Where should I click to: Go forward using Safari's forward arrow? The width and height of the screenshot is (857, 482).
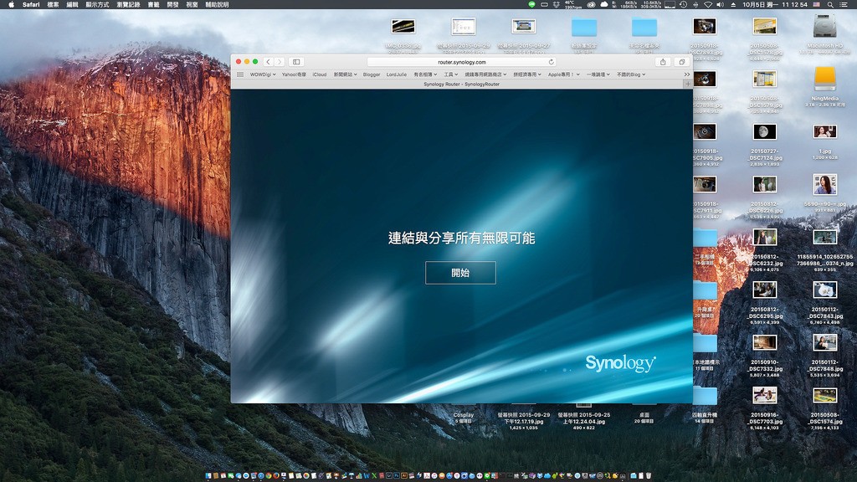(x=280, y=62)
